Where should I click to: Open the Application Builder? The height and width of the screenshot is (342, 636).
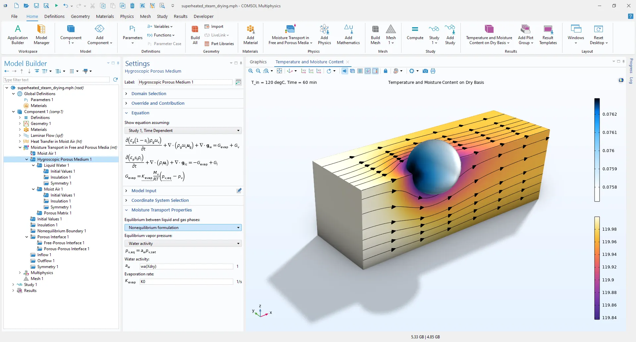coord(18,35)
